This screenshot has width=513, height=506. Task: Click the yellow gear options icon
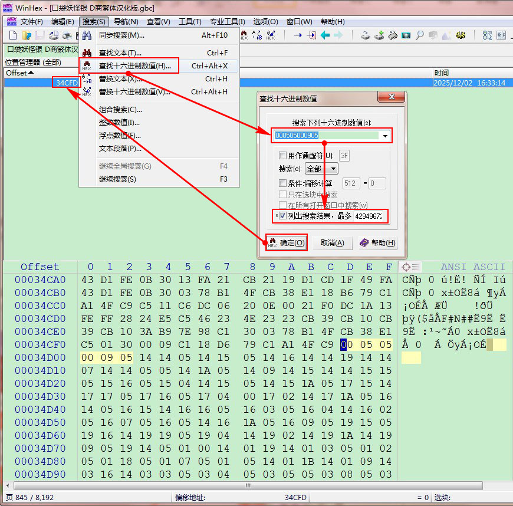[x=461, y=35]
